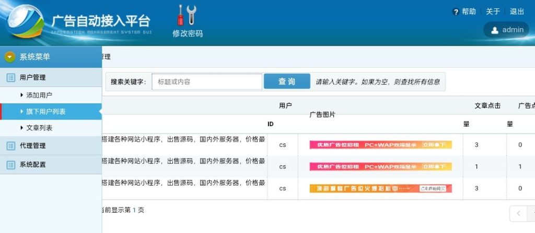Screen dimensions: 535x233
Task: Expand the 文章列表 arrow marker
Action: [x=21, y=128]
